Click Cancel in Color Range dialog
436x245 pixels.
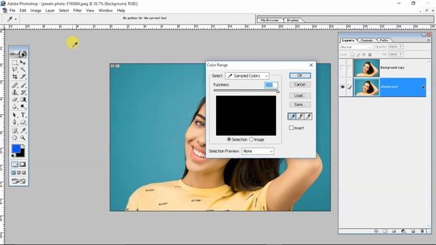coord(300,84)
